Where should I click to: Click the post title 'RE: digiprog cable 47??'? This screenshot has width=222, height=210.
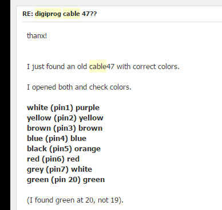pos(60,14)
